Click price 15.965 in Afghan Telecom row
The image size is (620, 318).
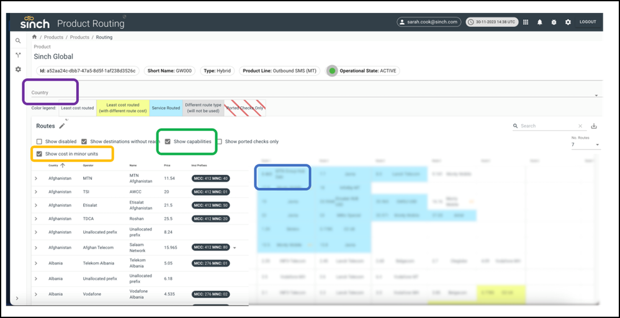coord(171,248)
